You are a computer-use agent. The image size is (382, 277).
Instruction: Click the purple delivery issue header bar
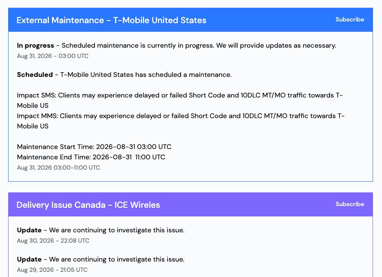pos(191,204)
